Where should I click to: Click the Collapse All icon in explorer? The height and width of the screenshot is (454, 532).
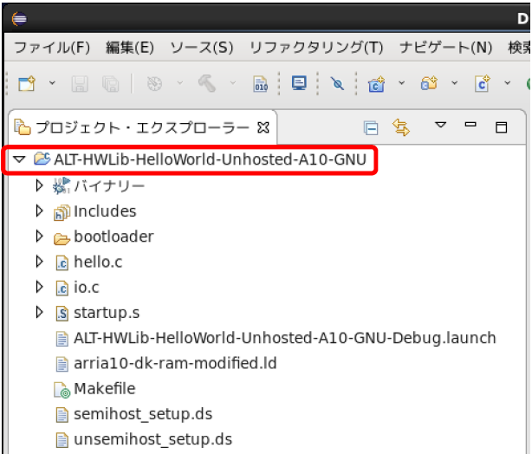pos(371,128)
